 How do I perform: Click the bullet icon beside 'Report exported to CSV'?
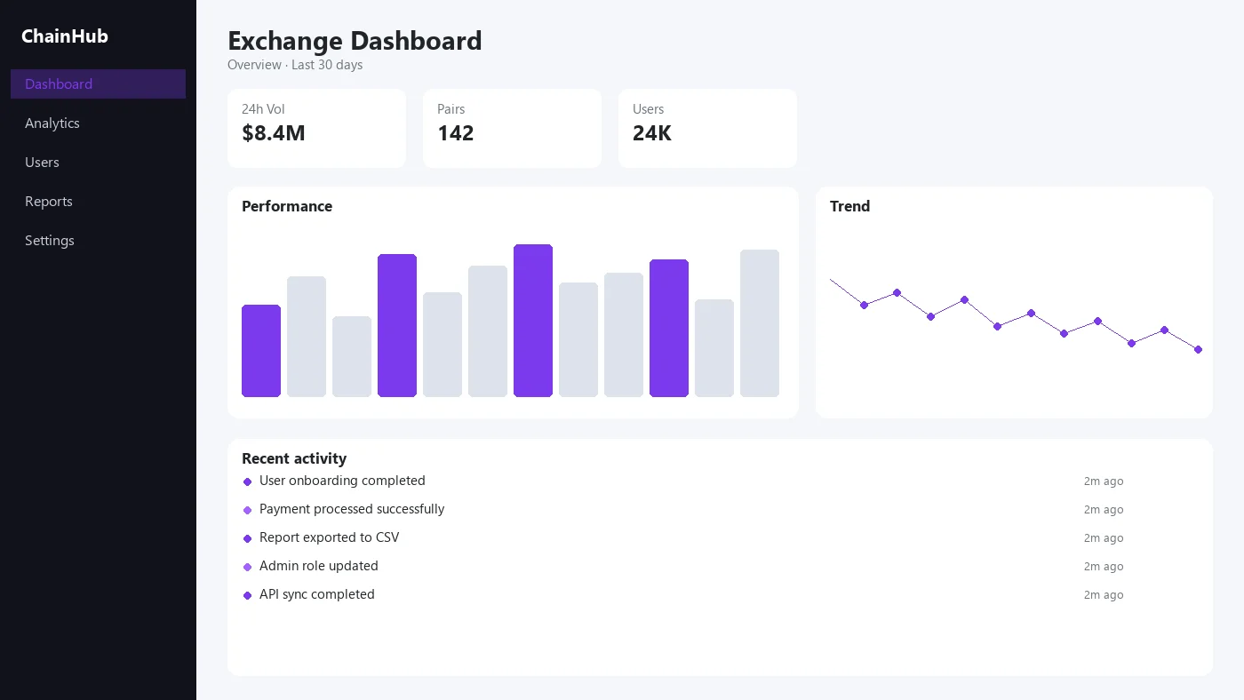247,538
